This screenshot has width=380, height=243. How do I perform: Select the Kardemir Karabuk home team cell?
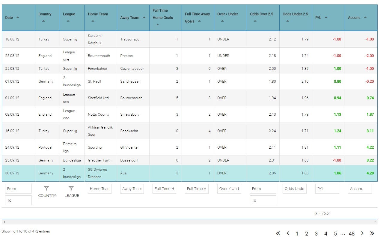click(x=101, y=39)
